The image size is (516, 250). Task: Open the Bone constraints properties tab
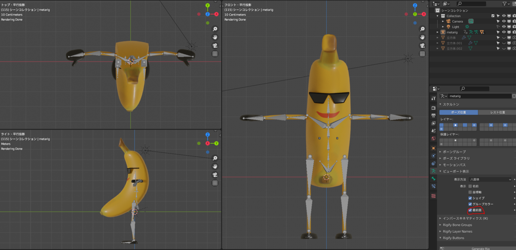(x=433, y=186)
